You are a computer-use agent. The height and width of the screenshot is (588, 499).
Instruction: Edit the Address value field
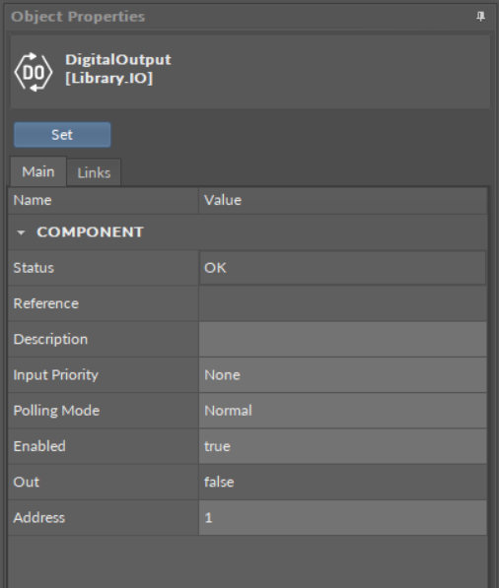tap(342, 517)
